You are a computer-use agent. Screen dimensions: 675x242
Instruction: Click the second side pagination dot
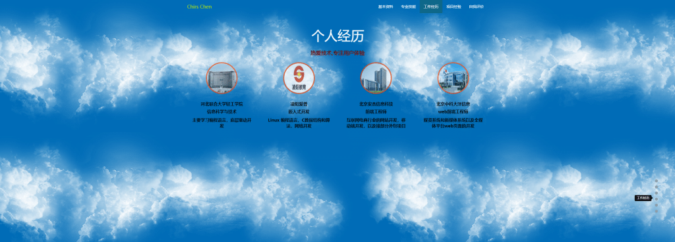(657, 187)
